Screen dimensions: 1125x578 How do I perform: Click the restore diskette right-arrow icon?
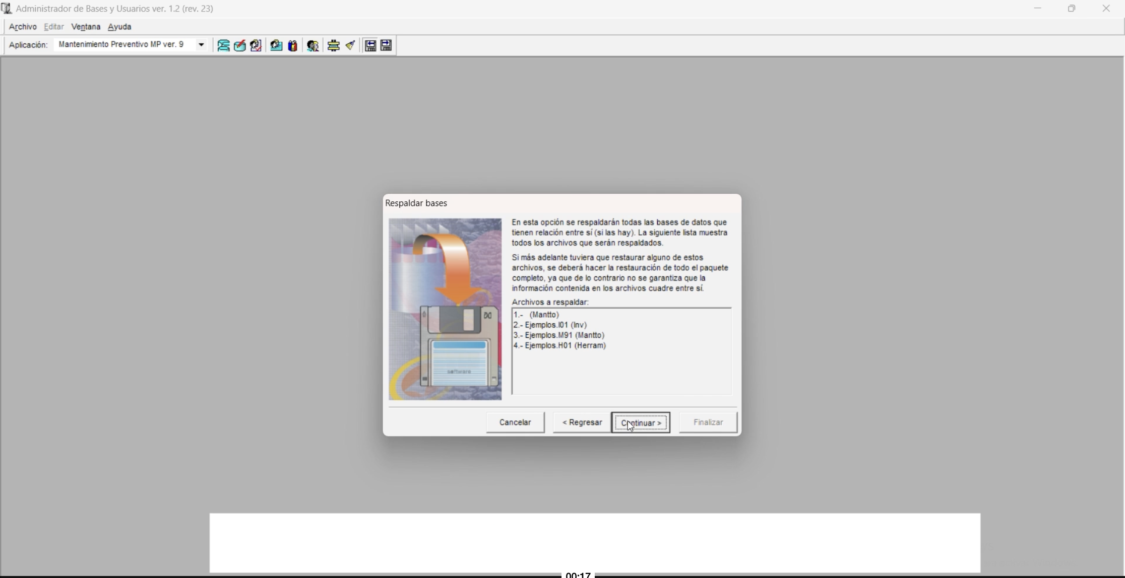pyautogui.click(x=387, y=46)
